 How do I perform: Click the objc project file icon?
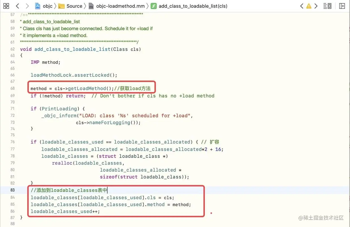click(38, 6)
